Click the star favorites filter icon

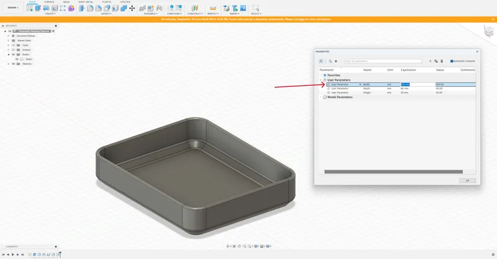[x=336, y=61]
